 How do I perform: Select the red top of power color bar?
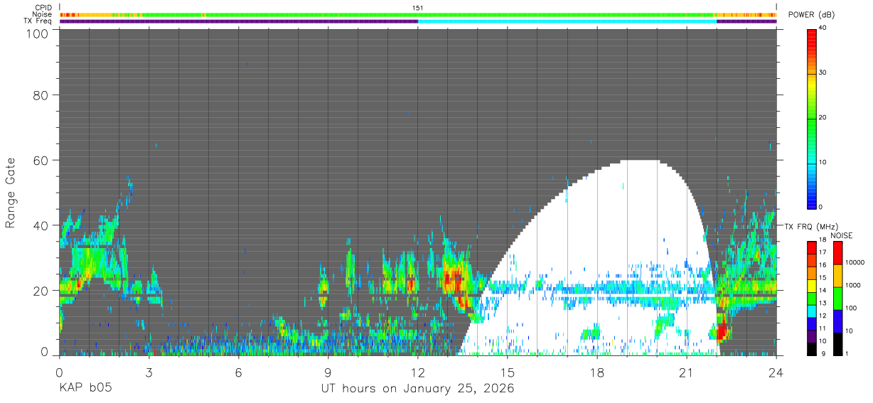pyautogui.click(x=812, y=39)
